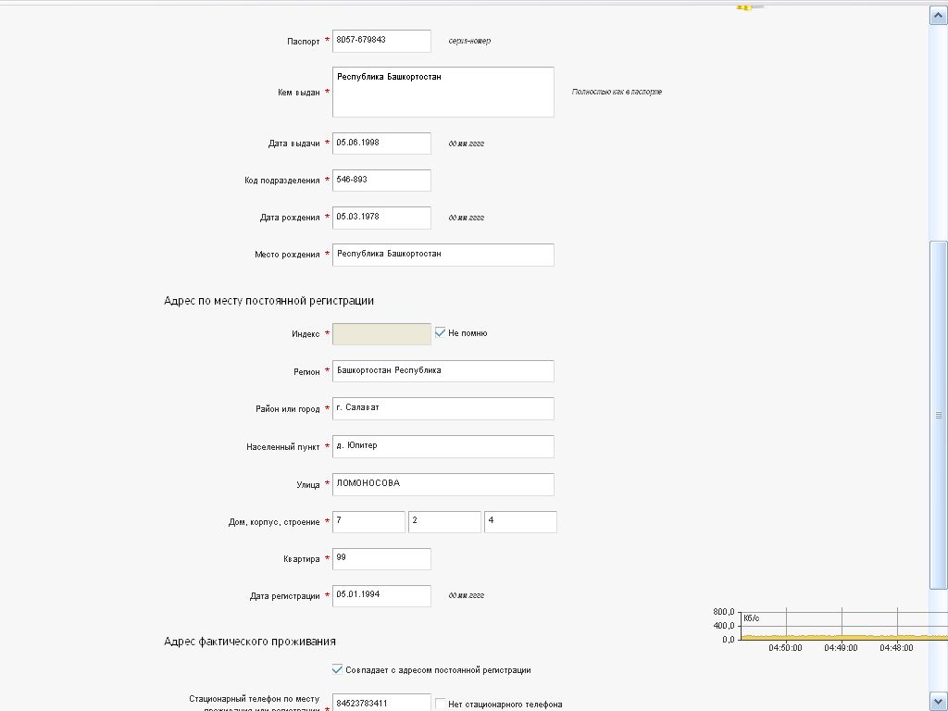
Task: Click the scrollbar down arrow button
Action: [x=938, y=701]
